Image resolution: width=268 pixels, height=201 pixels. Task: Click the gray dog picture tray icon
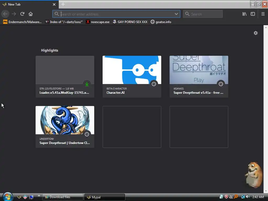click(x=231, y=197)
